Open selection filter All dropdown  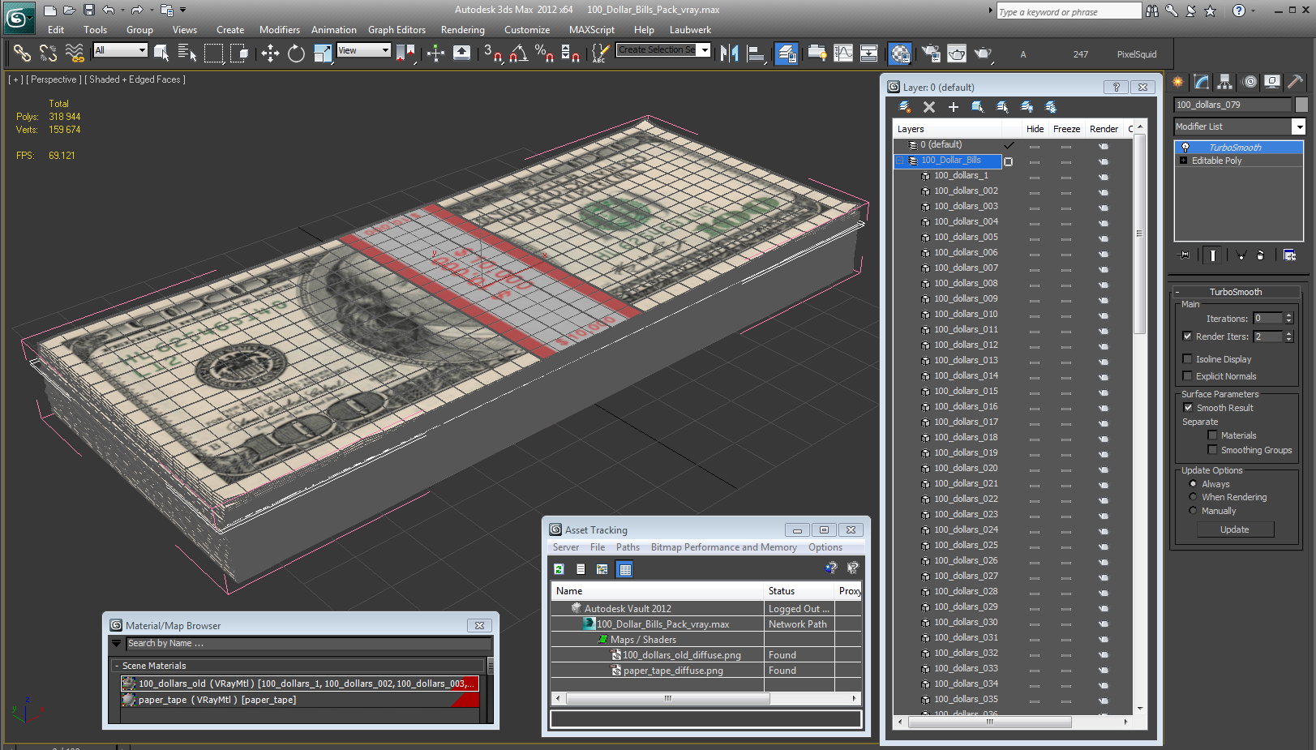click(120, 50)
